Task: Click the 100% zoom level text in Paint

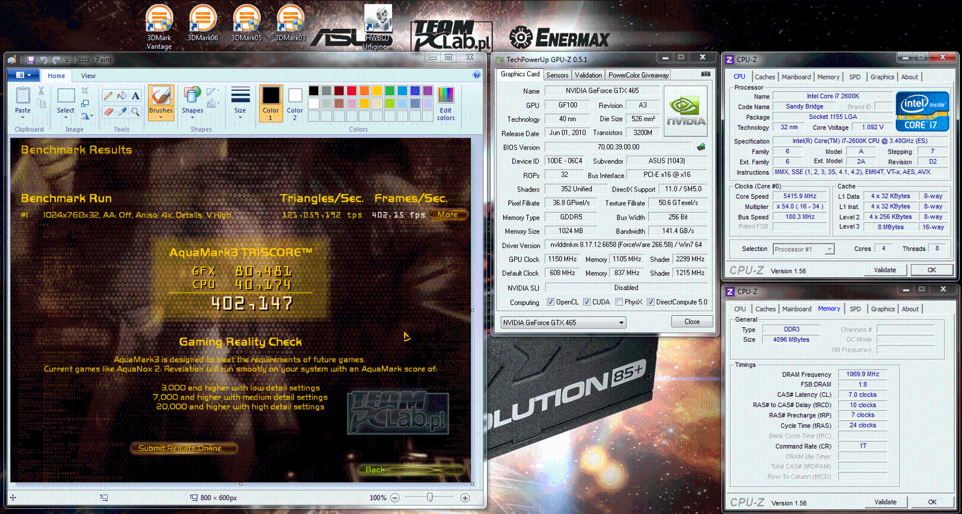Action: click(378, 498)
